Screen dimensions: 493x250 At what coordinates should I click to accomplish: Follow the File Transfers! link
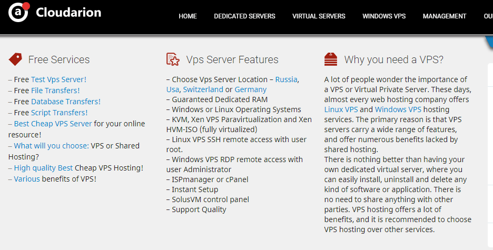(55, 91)
